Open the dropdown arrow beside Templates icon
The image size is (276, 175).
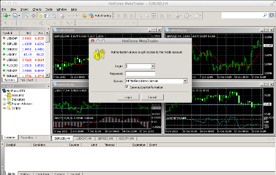click(200, 16)
